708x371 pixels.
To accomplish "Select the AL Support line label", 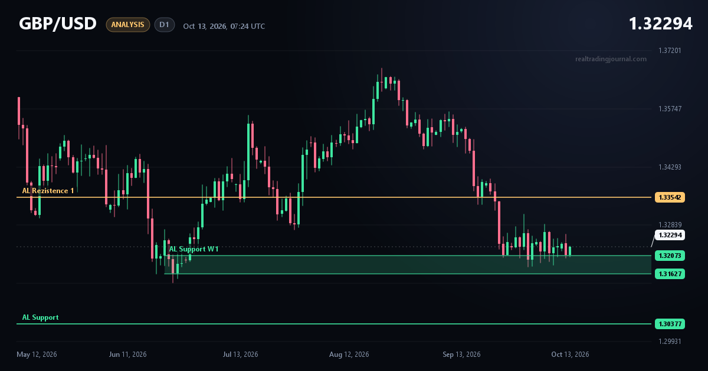I will (x=41, y=317).
